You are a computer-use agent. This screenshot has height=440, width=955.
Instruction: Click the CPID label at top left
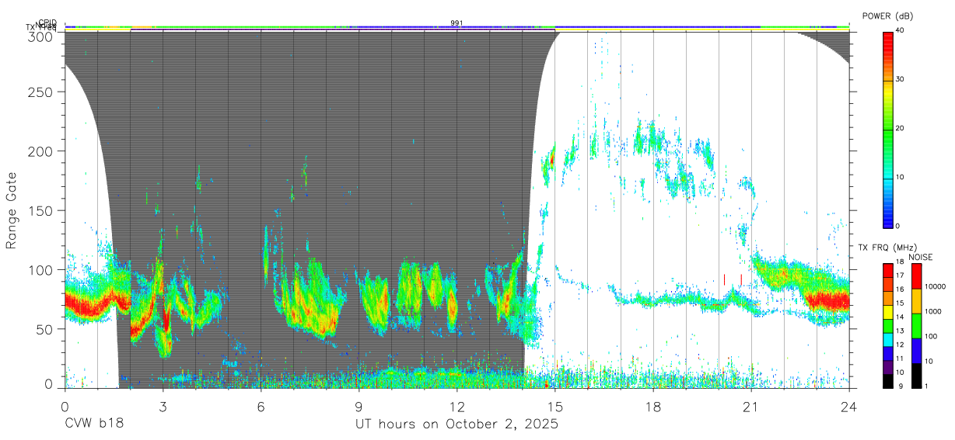pos(47,23)
